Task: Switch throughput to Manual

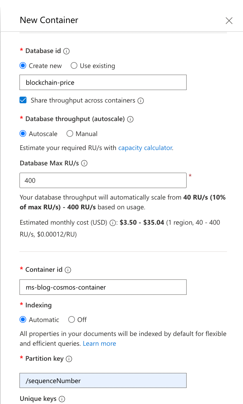Action: pyautogui.click(x=70, y=134)
